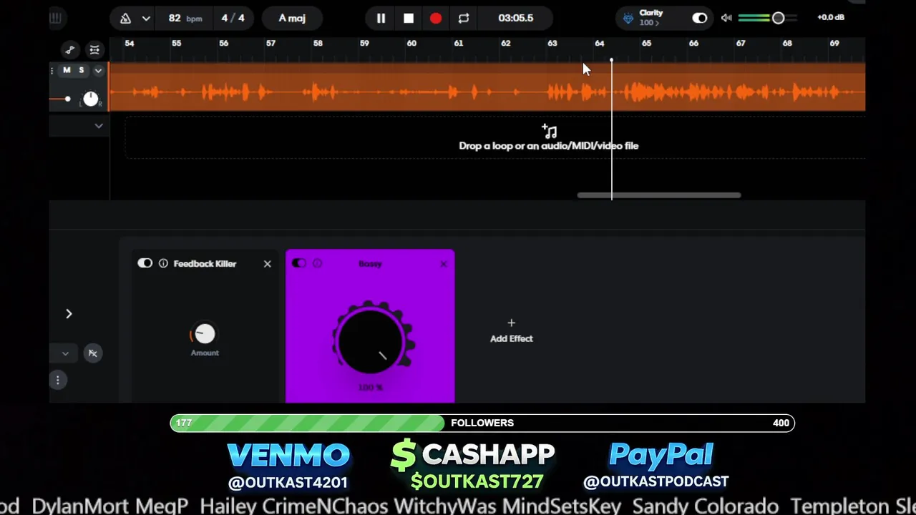
Task: Click the metronome icon
Action: pyautogui.click(x=126, y=18)
